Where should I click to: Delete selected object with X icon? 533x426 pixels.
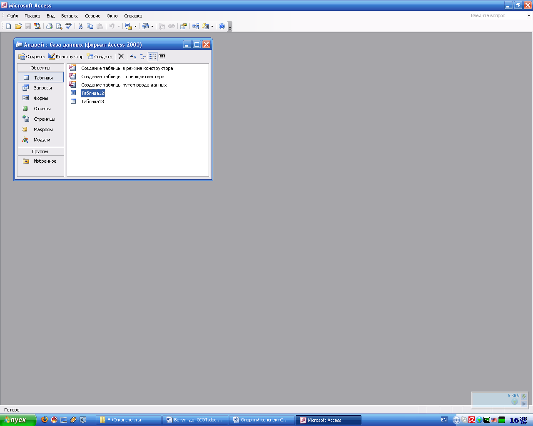(x=121, y=56)
